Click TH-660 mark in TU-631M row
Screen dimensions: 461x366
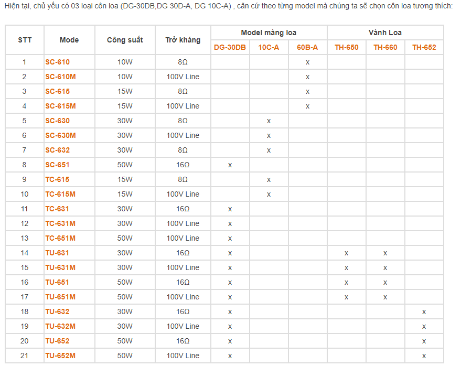tap(385, 268)
